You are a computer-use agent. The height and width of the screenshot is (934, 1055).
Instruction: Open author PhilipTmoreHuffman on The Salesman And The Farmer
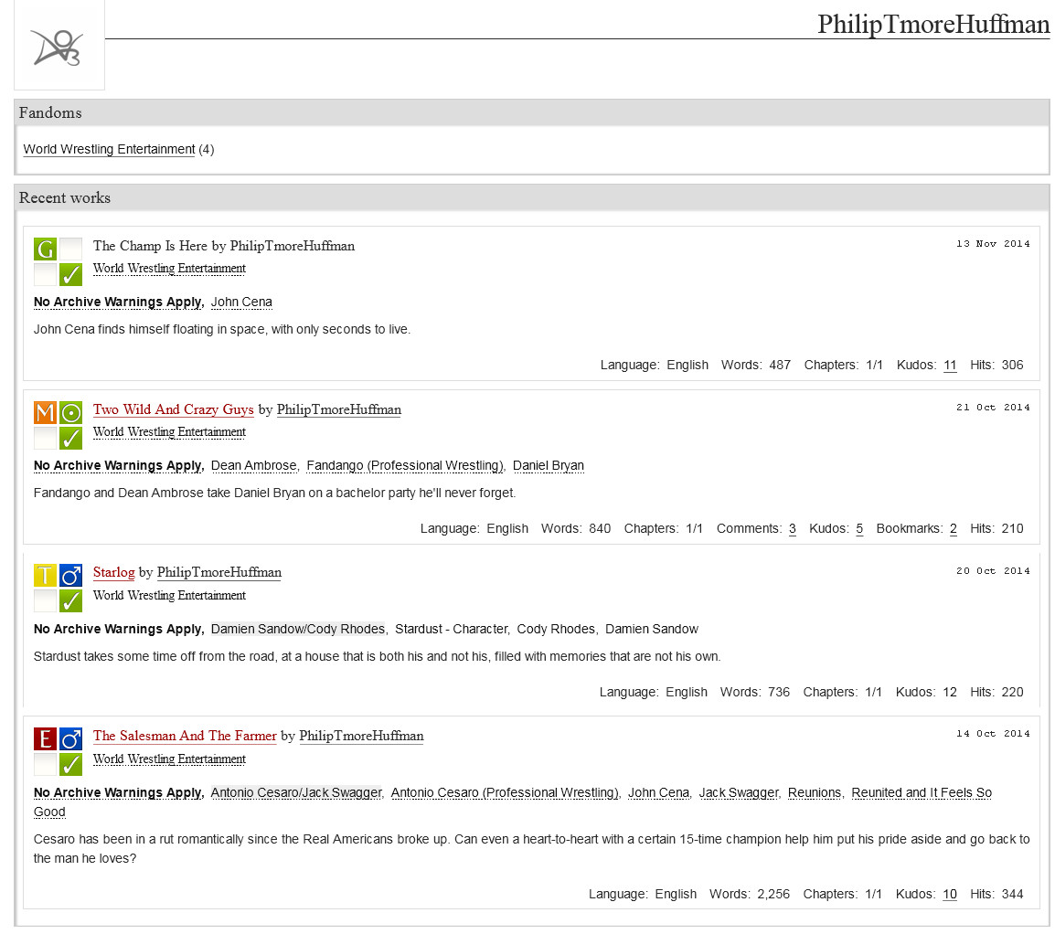pyautogui.click(x=361, y=736)
